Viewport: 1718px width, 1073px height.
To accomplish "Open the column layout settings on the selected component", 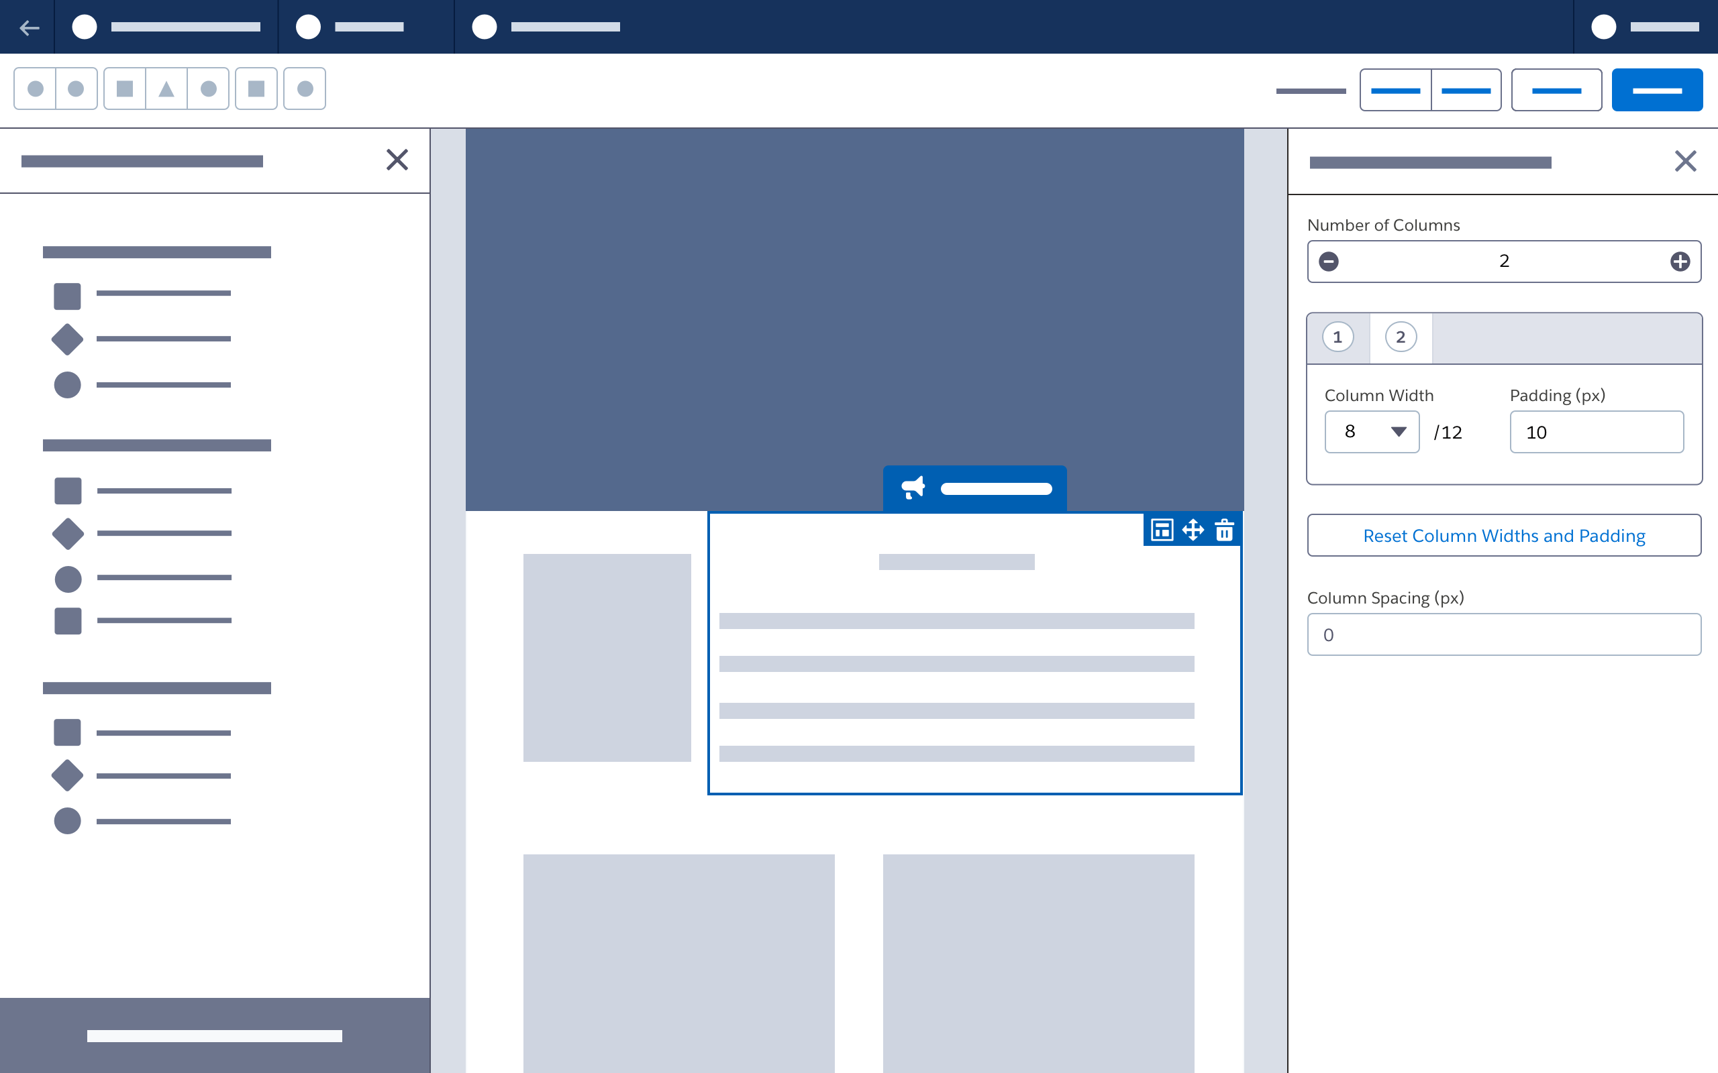I will click(1162, 529).
